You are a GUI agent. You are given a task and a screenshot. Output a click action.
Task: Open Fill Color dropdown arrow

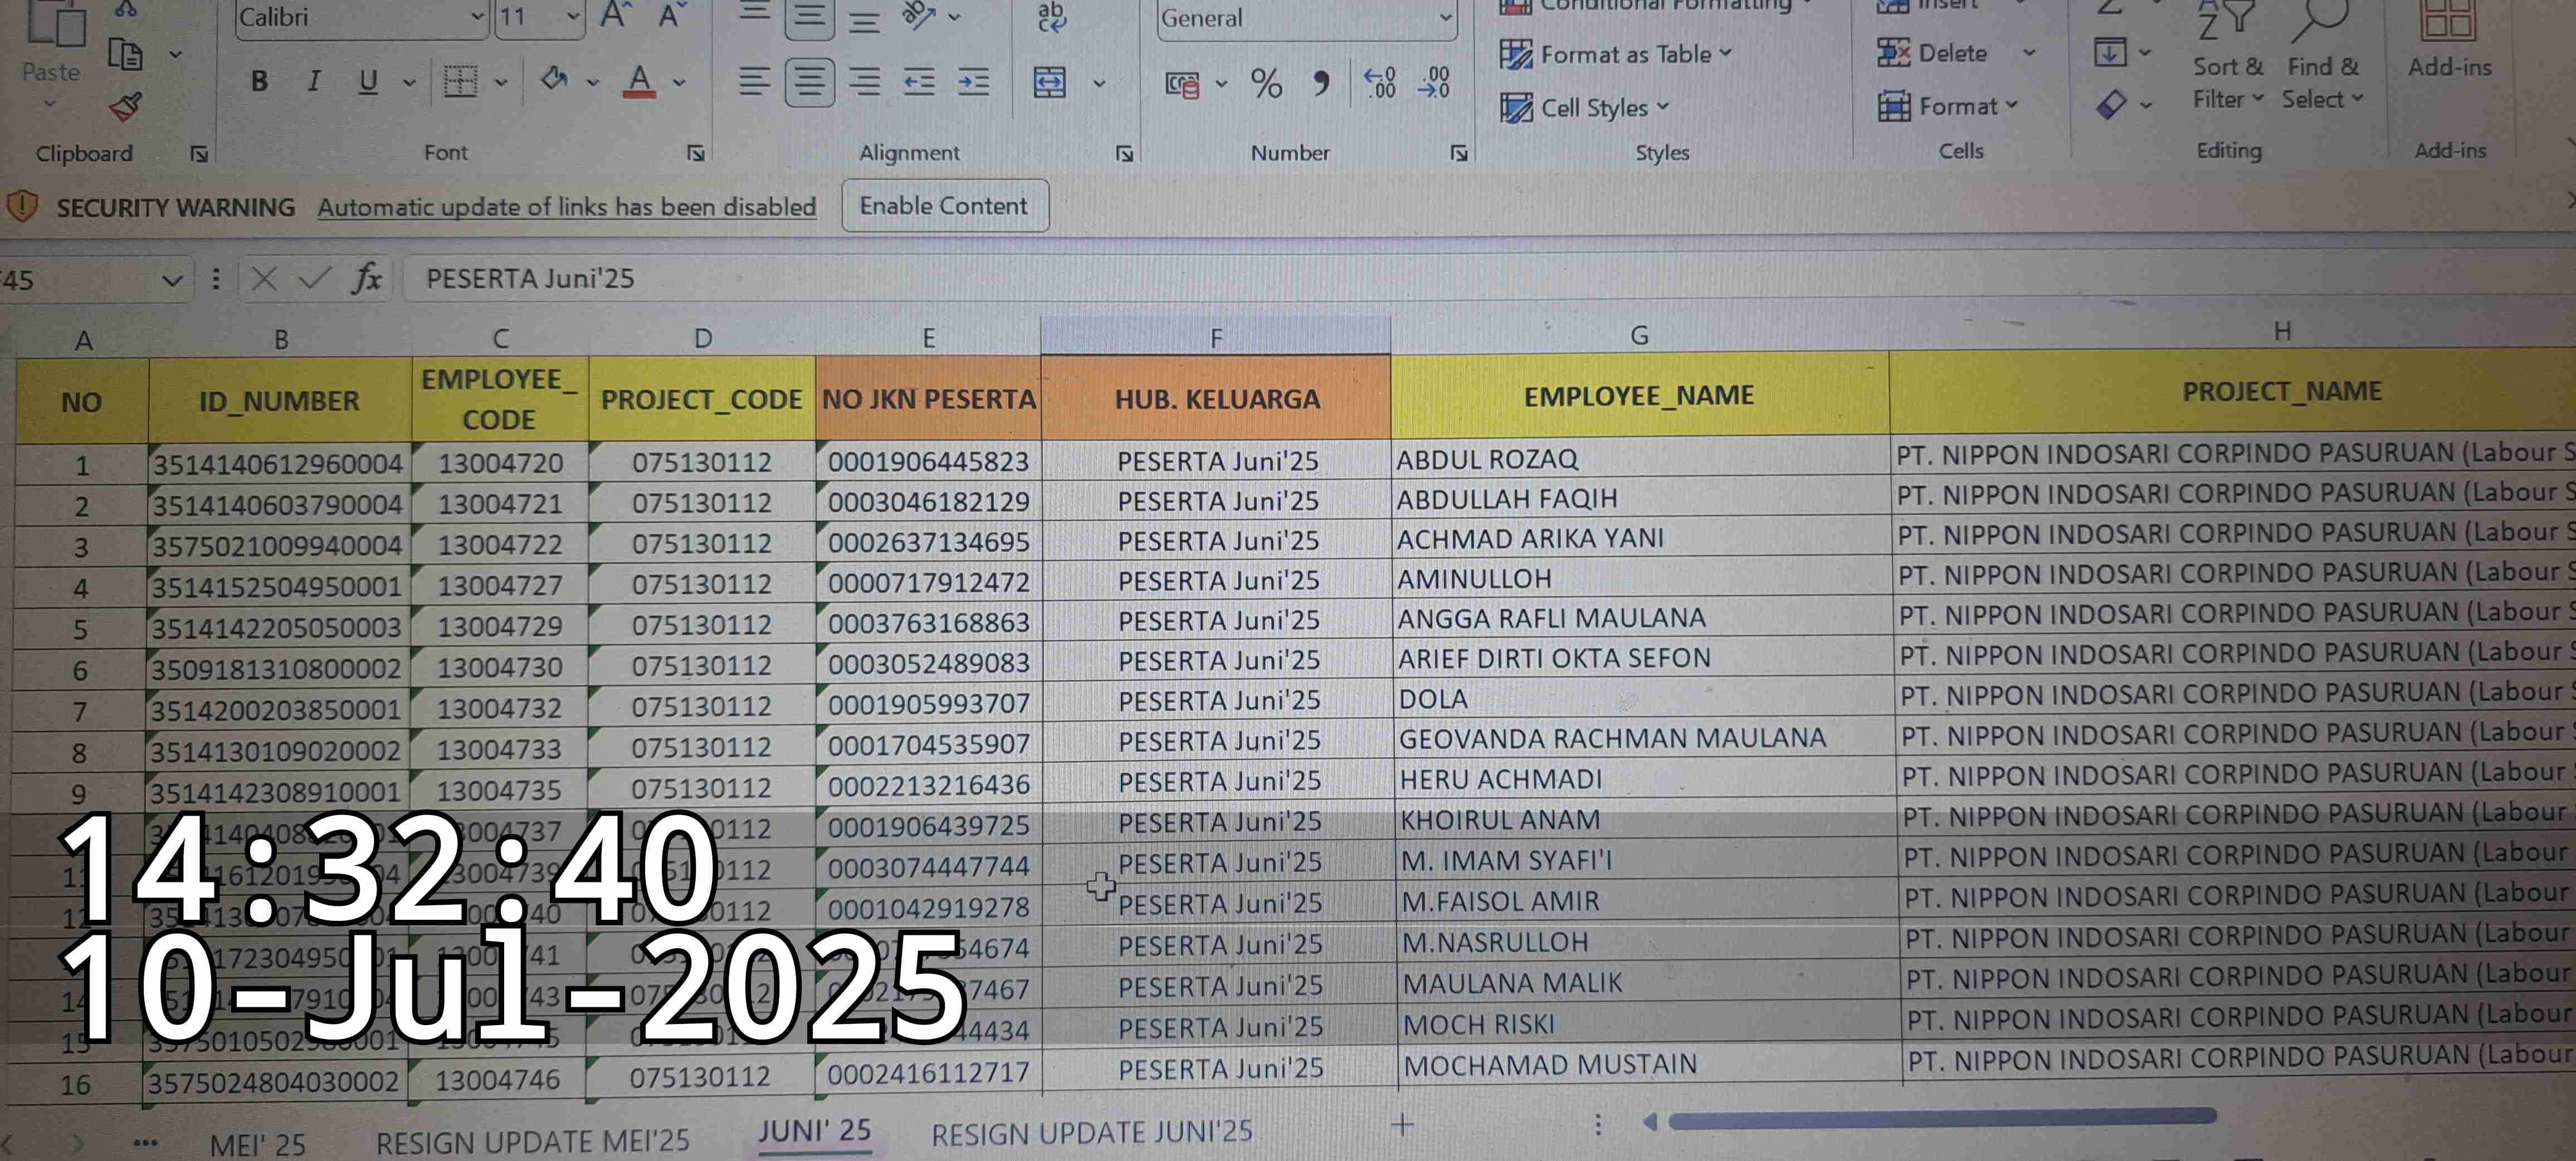(x=593, y=82)
